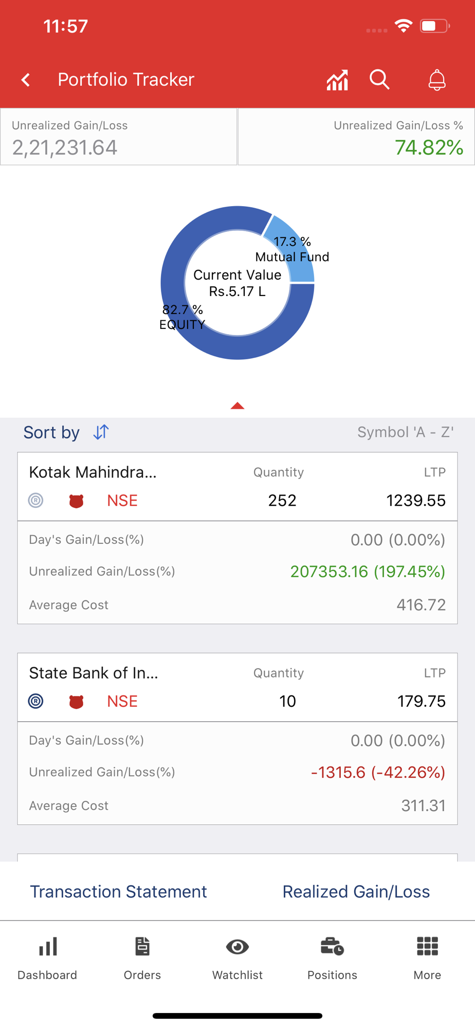Tap the registered symbol beside Kotak Mahindra
This screenshot has width=475, height=1028.
click(35, 500)
